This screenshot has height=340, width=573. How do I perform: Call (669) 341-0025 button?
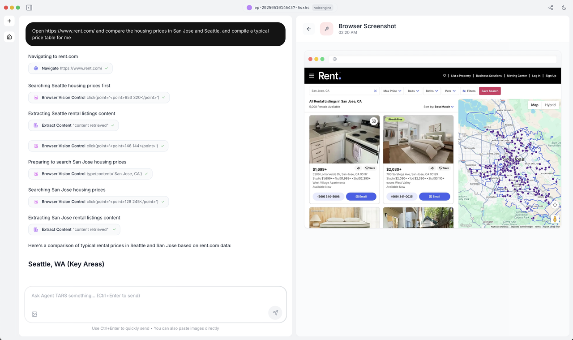tap(402, 197)
